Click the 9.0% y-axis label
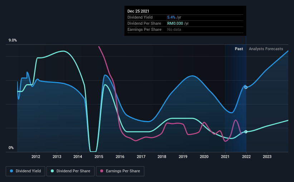Screen dimensions: 294x182 coord(13,40)
